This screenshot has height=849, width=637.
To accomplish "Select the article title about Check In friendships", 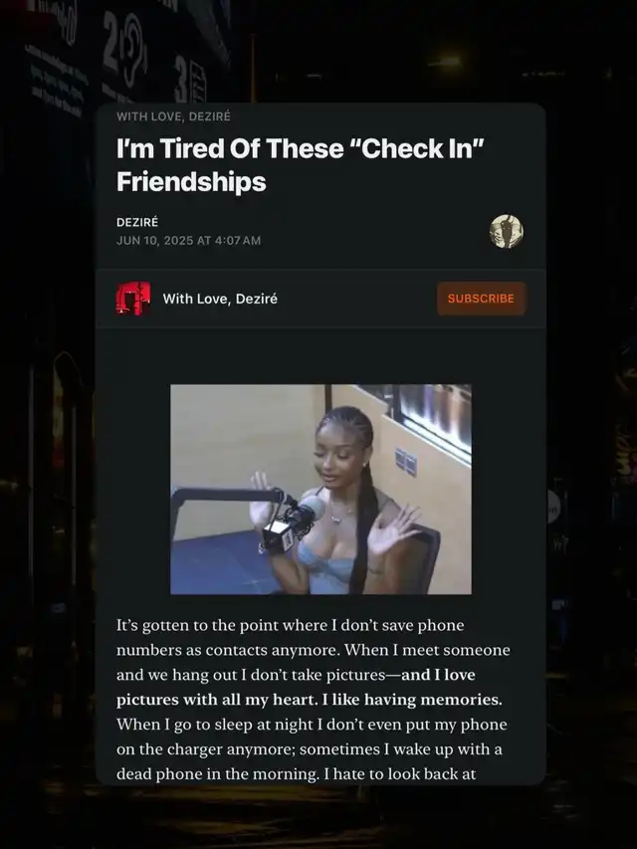I will 300,164.
